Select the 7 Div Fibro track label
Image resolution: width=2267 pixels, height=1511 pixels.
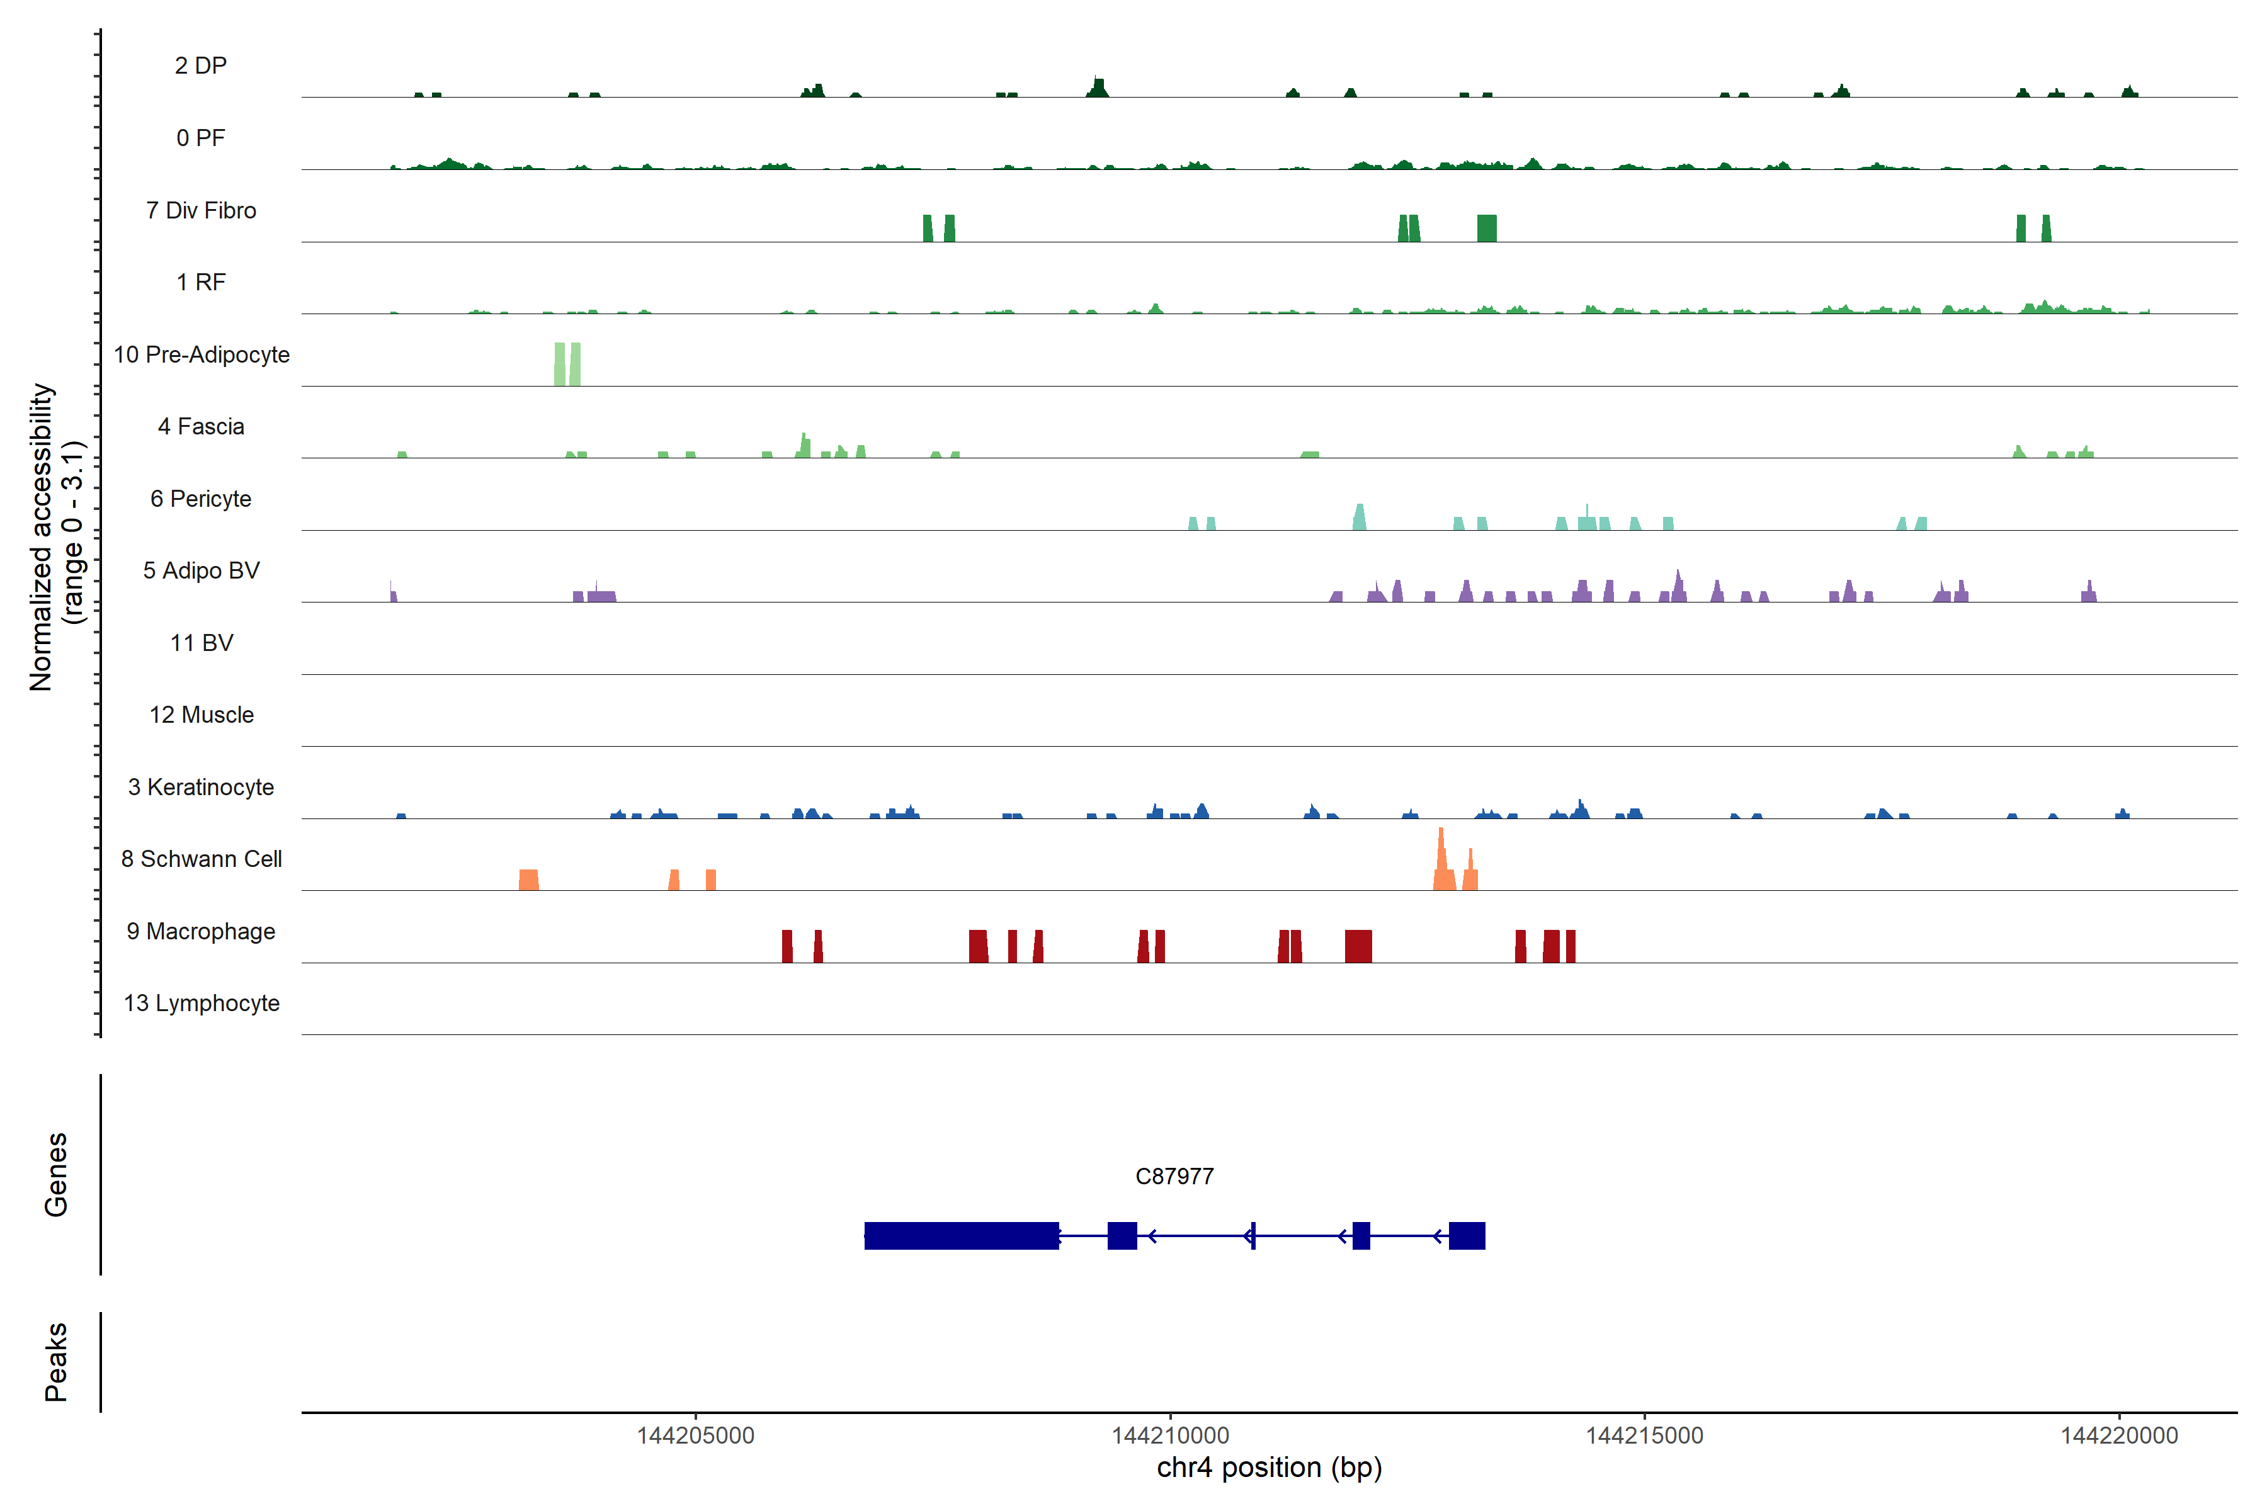tap(200, 210)
